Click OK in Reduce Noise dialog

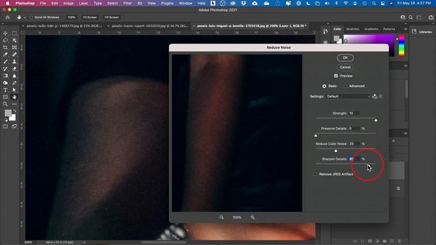345,58
